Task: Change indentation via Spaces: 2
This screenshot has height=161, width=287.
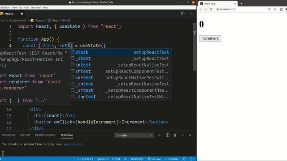Action: click(x=103, y=159)
